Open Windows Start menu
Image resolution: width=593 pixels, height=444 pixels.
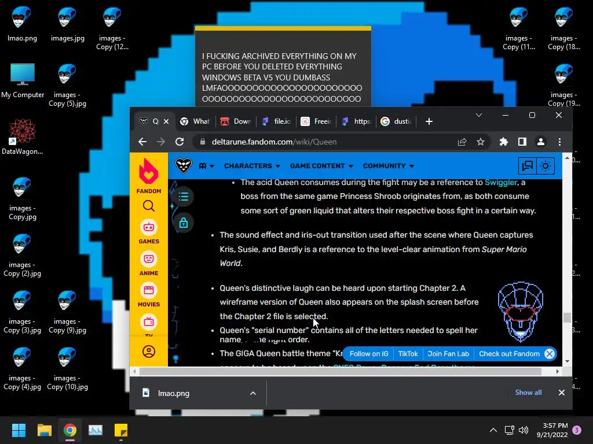[19, 430]
